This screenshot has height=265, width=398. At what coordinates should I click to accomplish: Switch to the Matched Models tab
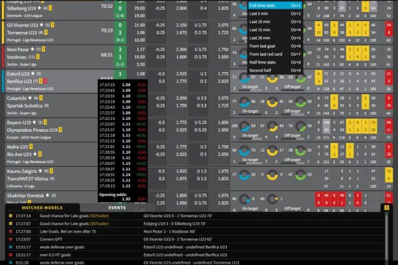click(x=40, y=207)
